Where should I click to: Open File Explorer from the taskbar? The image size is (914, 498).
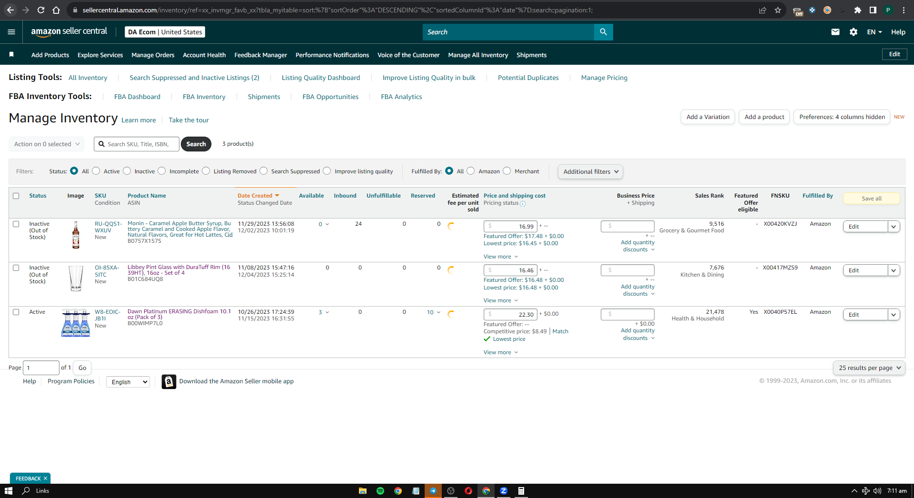362,491
